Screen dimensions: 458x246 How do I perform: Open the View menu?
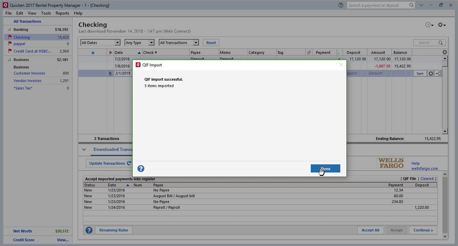click(32, 13)
